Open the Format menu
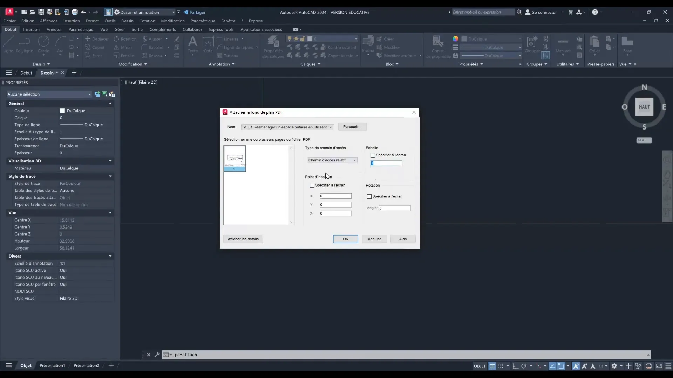This screenshot has height=378, width=673. pyautogui.click(x=92, y=21)
